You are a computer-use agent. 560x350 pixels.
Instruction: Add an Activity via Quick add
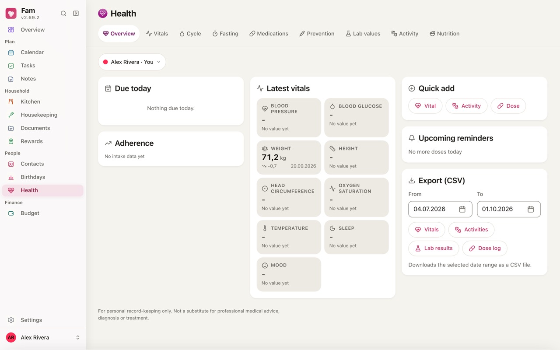466,106
